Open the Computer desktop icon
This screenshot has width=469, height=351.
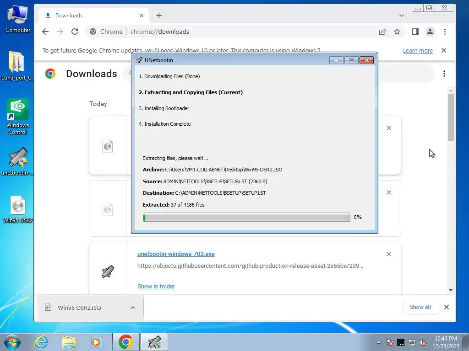click(x=18, y=19)
